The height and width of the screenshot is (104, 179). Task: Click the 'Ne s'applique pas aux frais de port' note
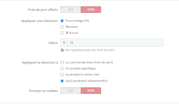[89, 50]
